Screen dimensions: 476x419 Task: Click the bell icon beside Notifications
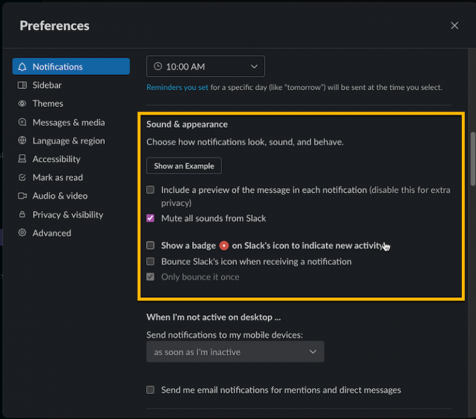tap(22, 67)
